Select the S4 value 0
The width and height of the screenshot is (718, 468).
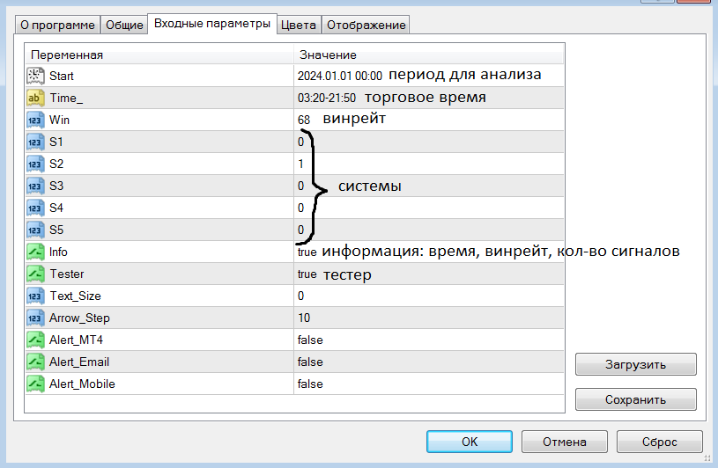300,208
